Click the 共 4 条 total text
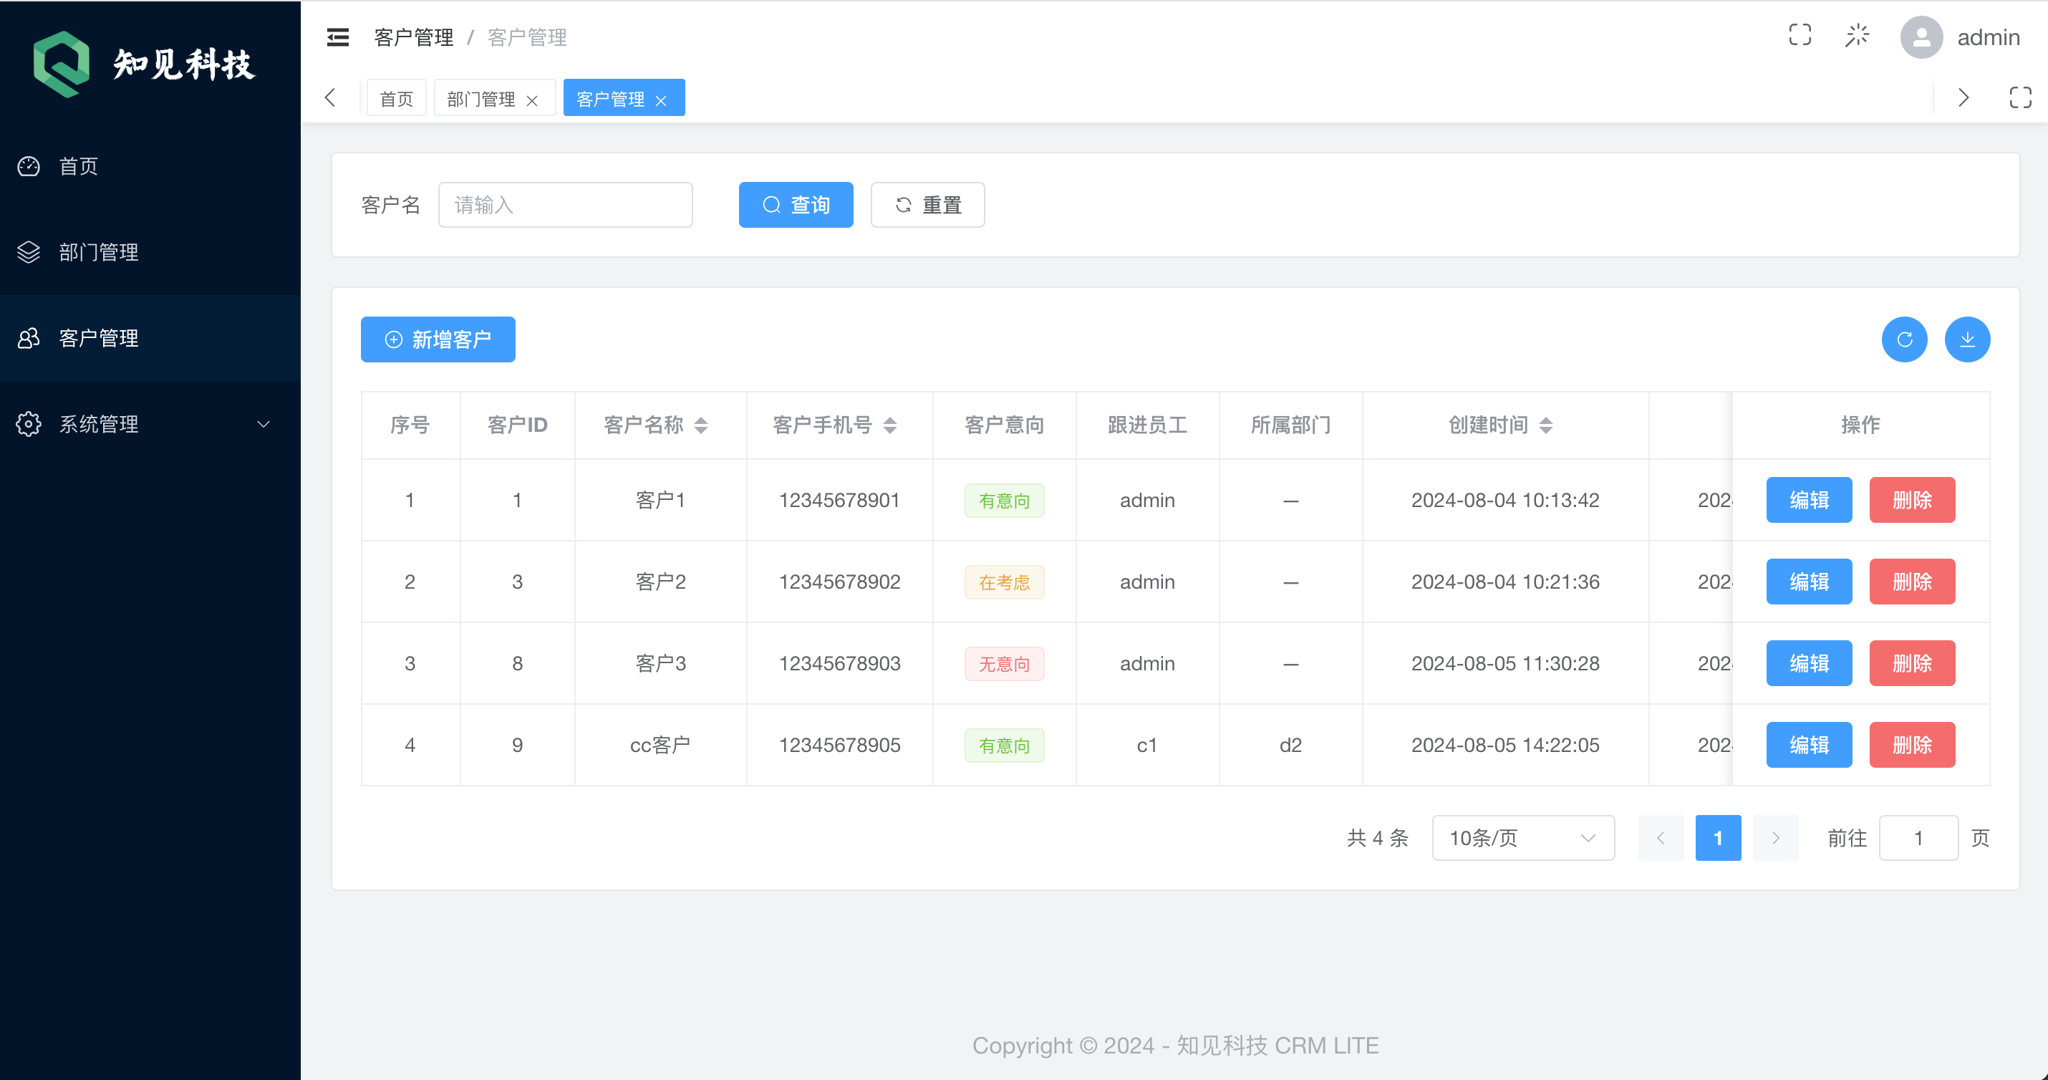Viewport: 2048px width, 1080px height. tap(1378, 837)
